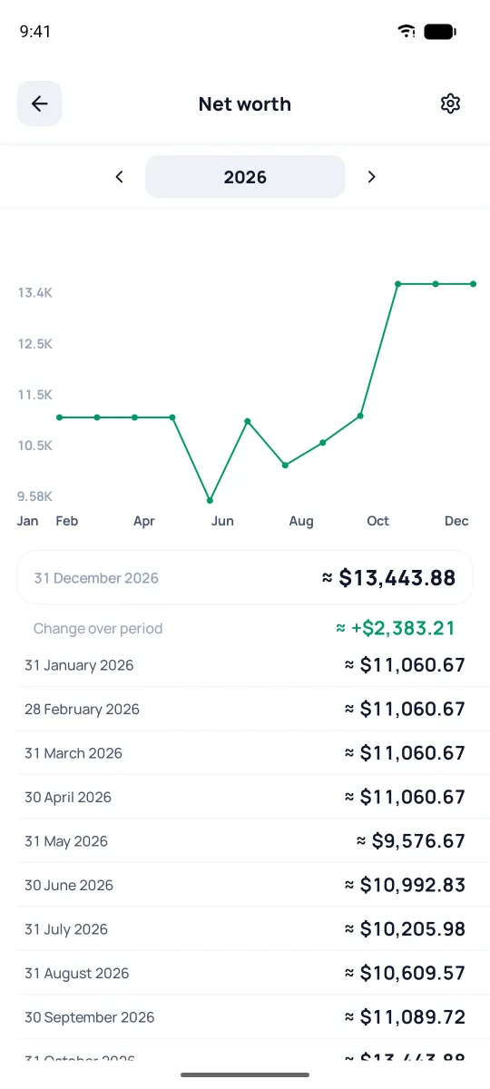Tap the 31 December 2026 summary card
490x1089 pixels.
click(x=245, y=577)
